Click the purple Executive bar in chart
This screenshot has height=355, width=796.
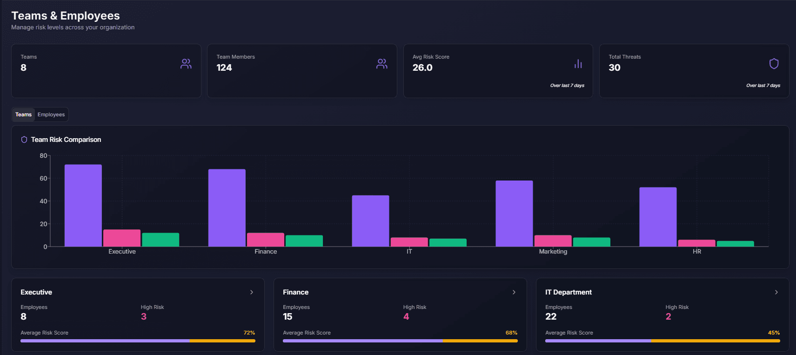pos(83,205)
